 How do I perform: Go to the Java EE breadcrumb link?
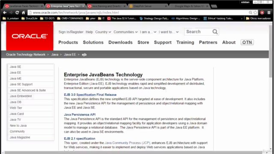click(x=70, y=54)
